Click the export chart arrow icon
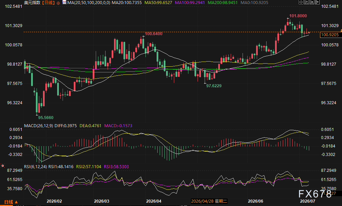The height and width of the screenshot is (206, 342). pyautogui.click(x=317, y=2)
